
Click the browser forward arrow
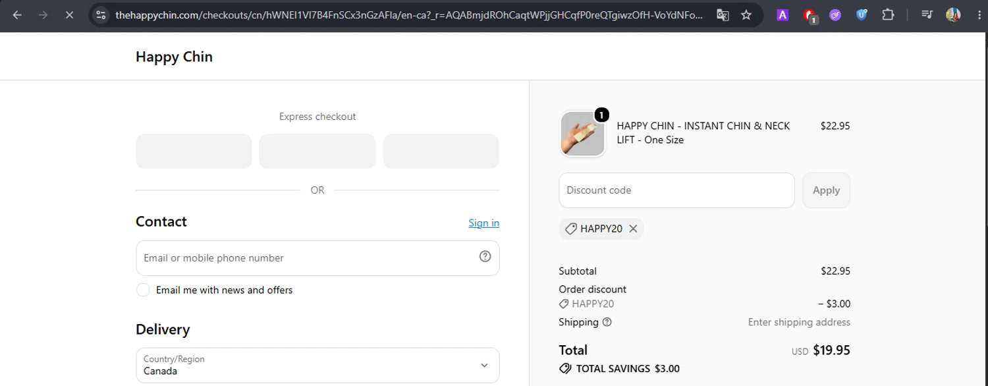pos(43,14)
